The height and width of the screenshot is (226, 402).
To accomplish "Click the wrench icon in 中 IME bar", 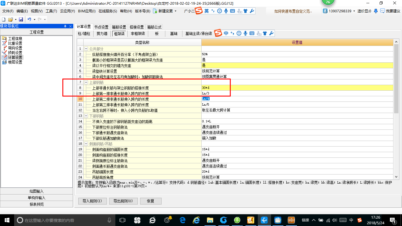I will [x=271, y=33].
